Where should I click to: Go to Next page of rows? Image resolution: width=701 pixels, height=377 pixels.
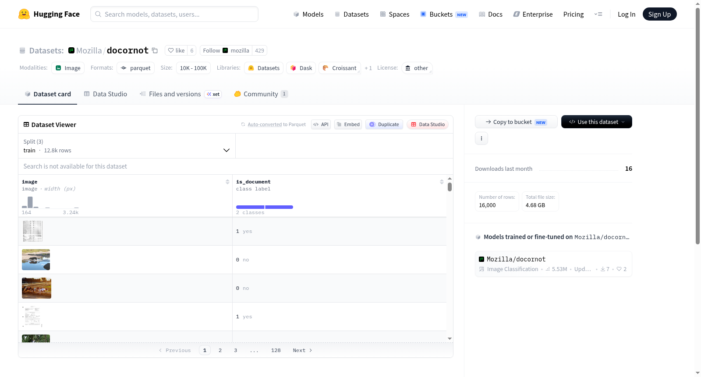click(x=303, y=350)
